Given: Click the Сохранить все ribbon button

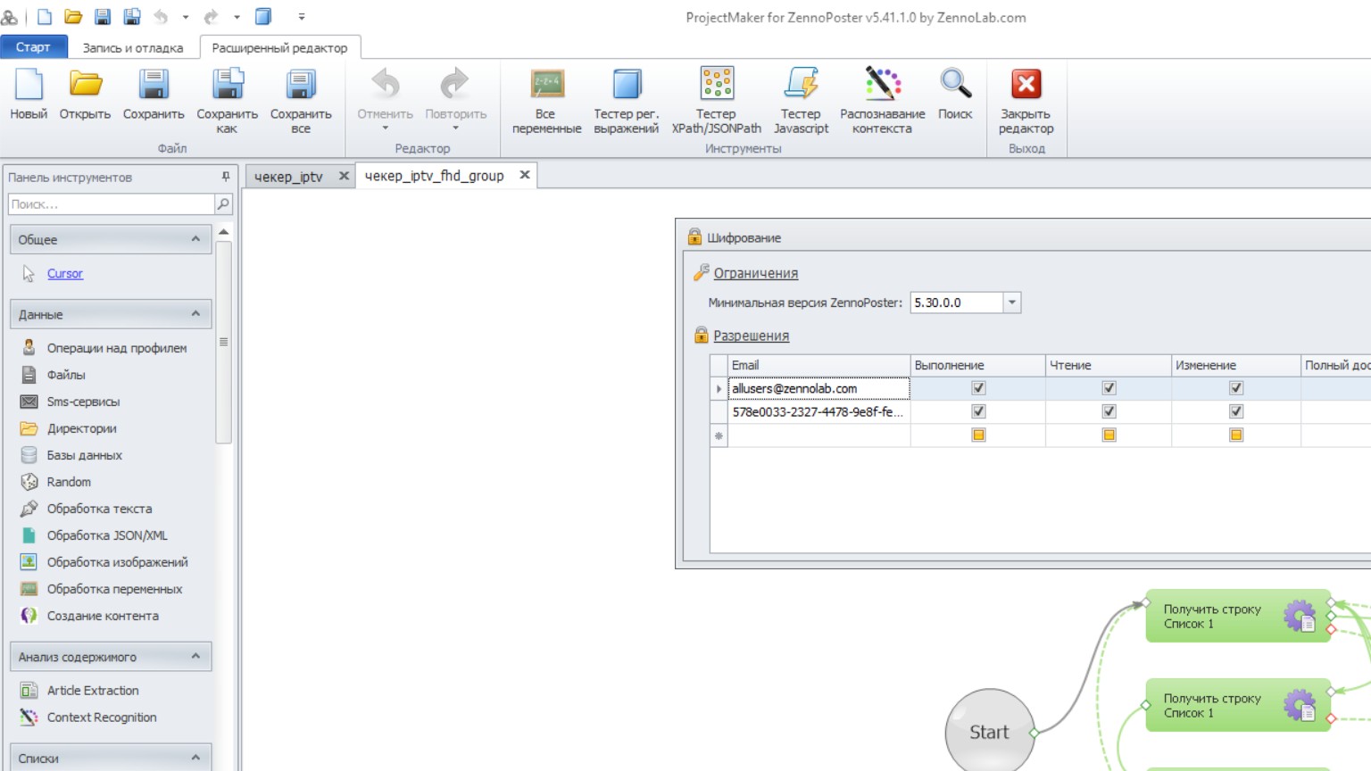Looking at the screenshot, I should pyautogui.click(x=301, y=102).
